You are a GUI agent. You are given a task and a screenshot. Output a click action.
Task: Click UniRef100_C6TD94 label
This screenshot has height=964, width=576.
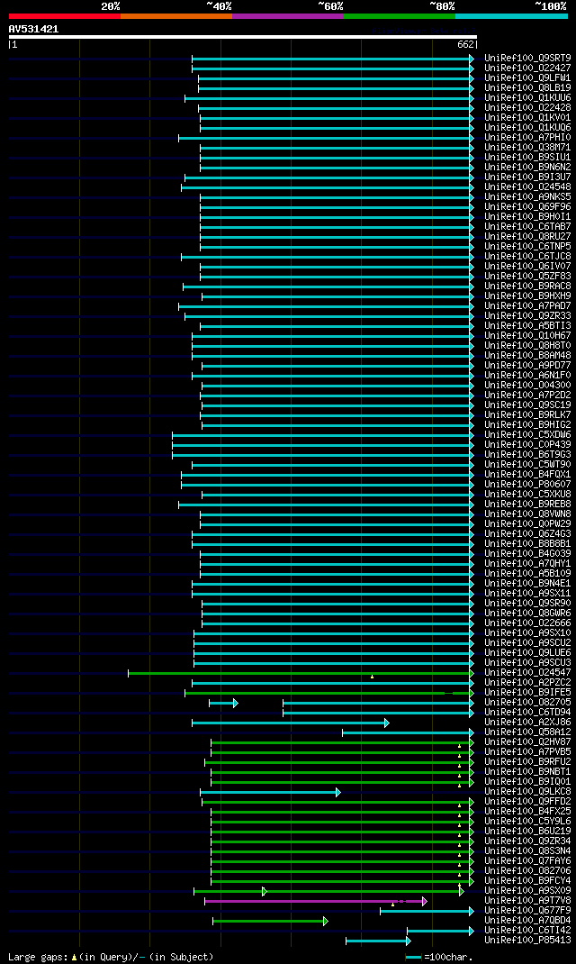(x=527, y=713)
